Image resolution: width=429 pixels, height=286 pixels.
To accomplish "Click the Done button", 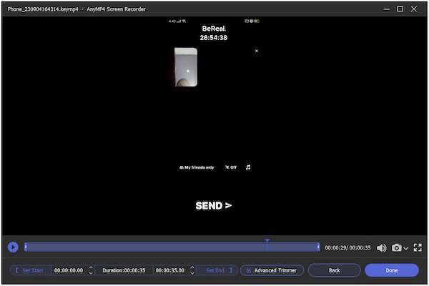I will pos(392,270).
